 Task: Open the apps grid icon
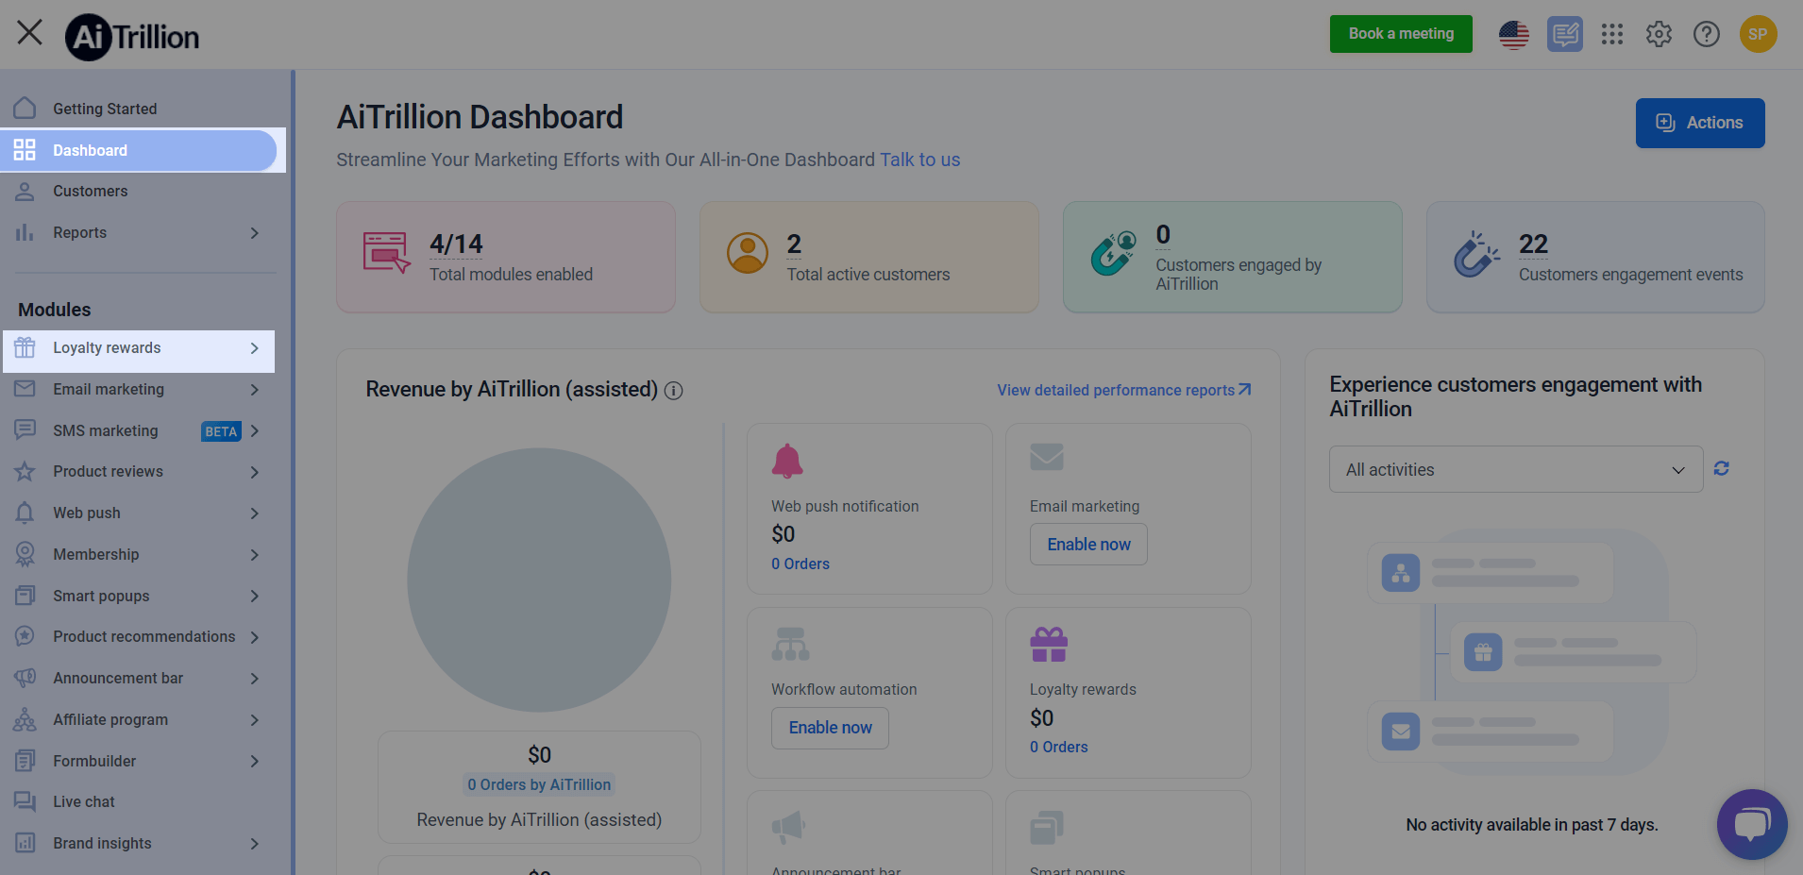pyautogui.click(x=1612, y=35)
